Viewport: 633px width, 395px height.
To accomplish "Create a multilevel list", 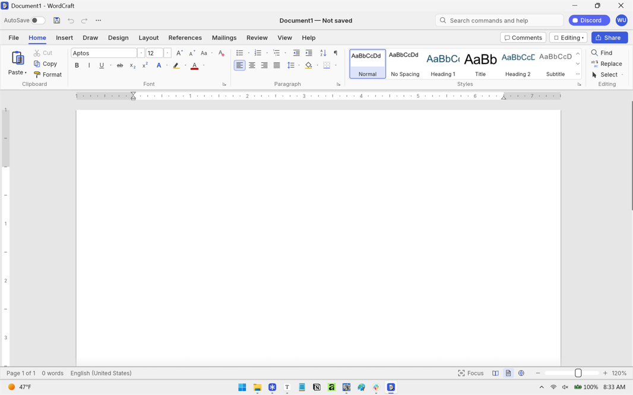I will click(277, 53).
